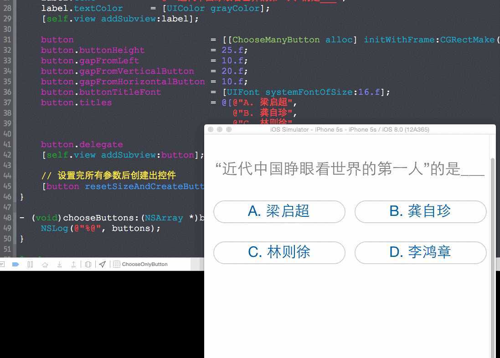This screenshot has width=500, height=358.
Task: Click addSubview:label on line 29
Action: pyautogui.click(x=144, y=19)
